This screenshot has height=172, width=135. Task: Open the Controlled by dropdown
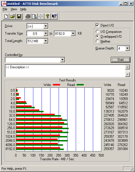[63, 60]
